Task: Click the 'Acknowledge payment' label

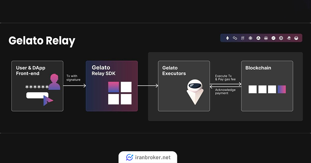Action: coord(225,91)
